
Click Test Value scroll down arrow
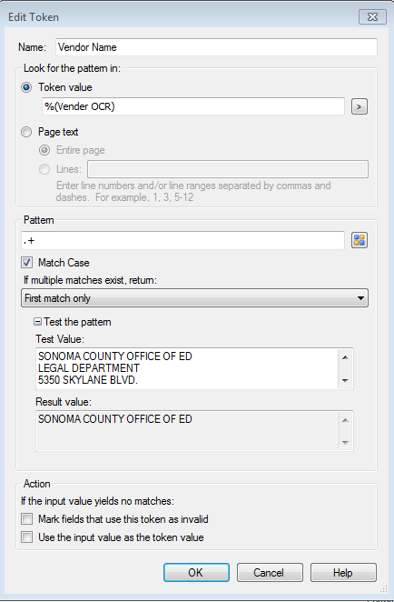coord(345,380)
